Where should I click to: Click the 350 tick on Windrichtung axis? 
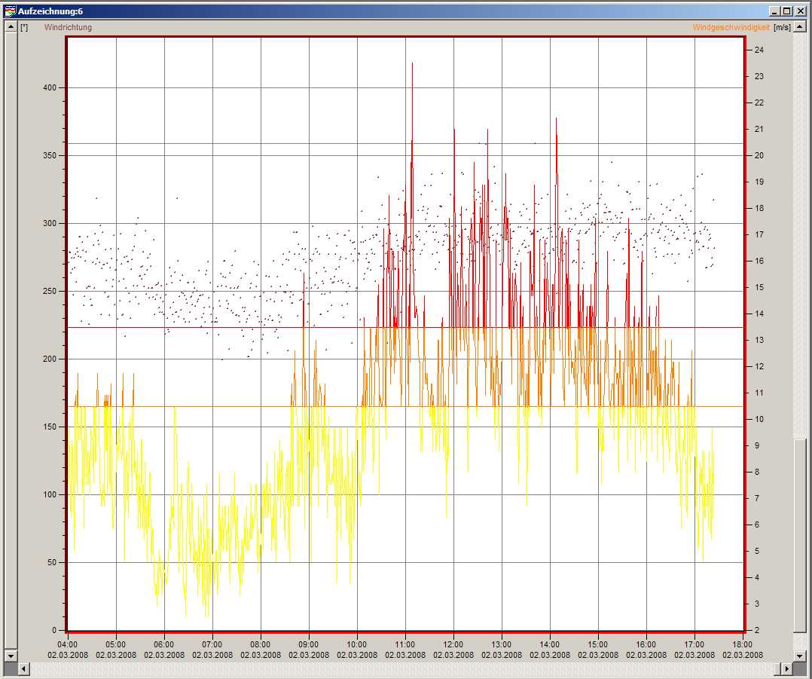click(x=50, y=155)
